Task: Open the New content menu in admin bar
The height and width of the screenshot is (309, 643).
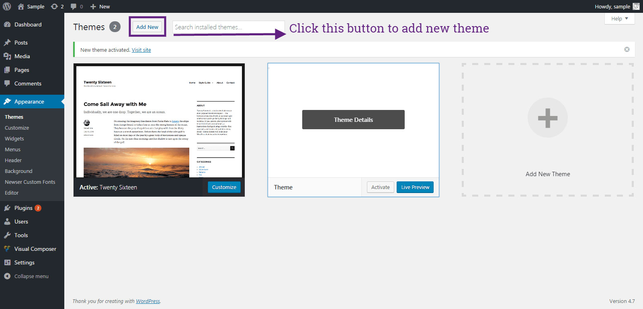Action: pos(100,6)
